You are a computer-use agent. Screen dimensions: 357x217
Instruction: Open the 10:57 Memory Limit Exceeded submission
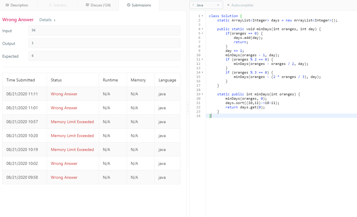[x=72, y=122]
